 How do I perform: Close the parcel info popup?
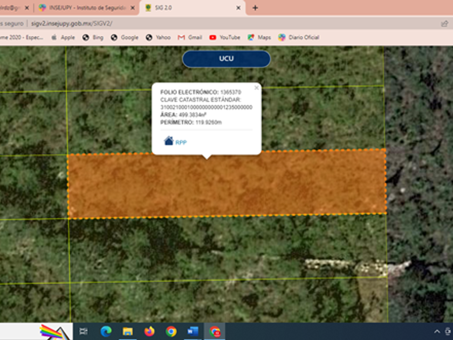(257, 87)
